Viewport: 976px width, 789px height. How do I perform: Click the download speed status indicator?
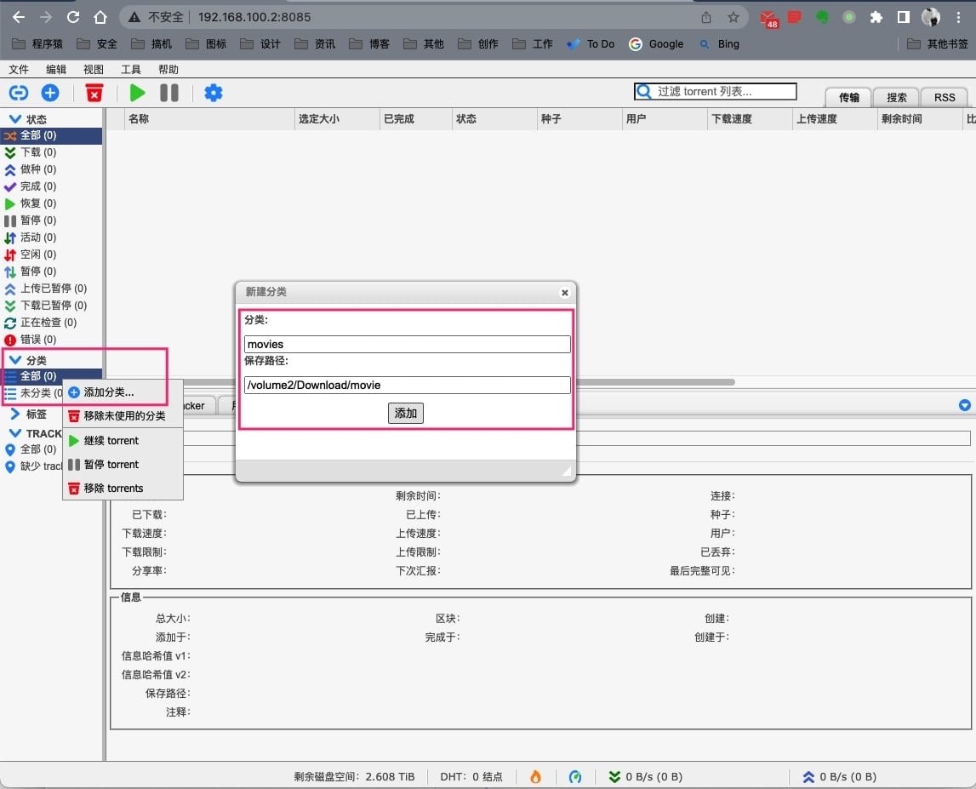[x=646, y=776]
